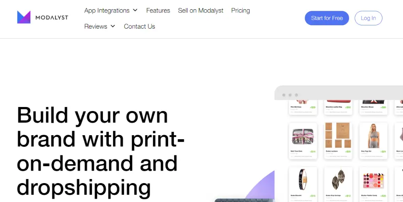Select the Grey Yoga Set product image

373,136
